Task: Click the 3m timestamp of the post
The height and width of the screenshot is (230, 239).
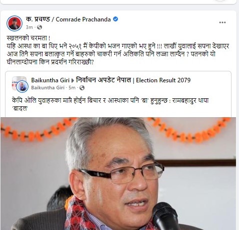Action: (29, 27)
